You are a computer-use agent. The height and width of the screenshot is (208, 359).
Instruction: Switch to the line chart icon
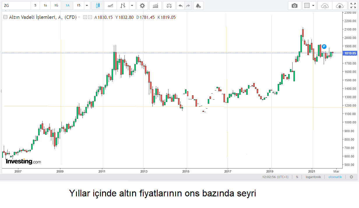pos(110,5)
